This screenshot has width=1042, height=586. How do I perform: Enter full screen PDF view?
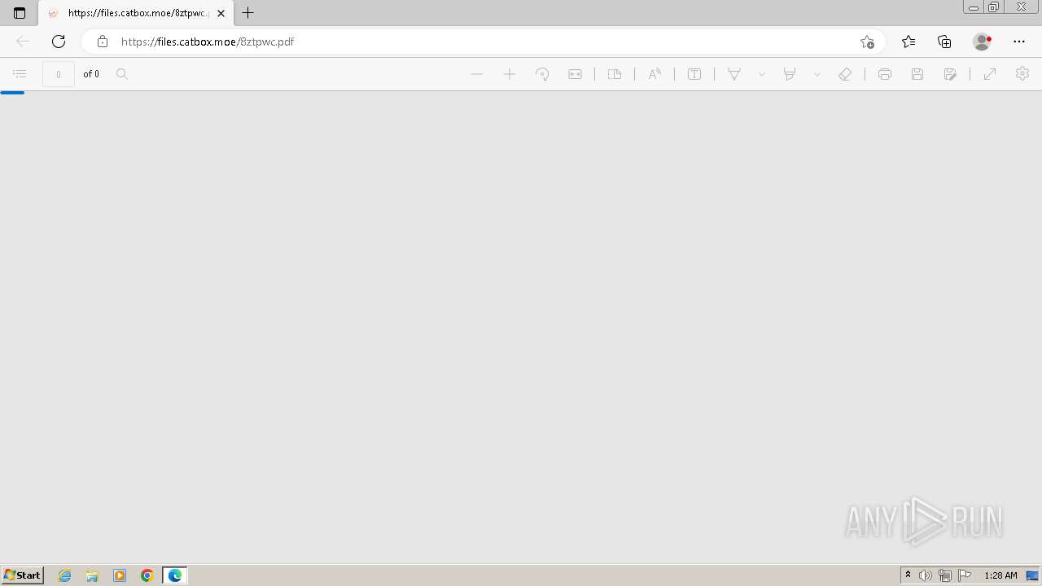(990, 74)
